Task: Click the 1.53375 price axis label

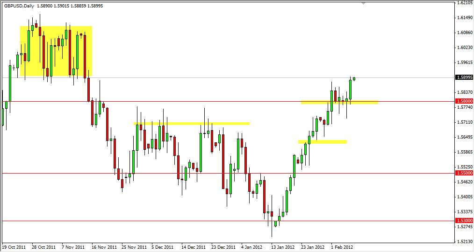Action: (x=465, y=212)
